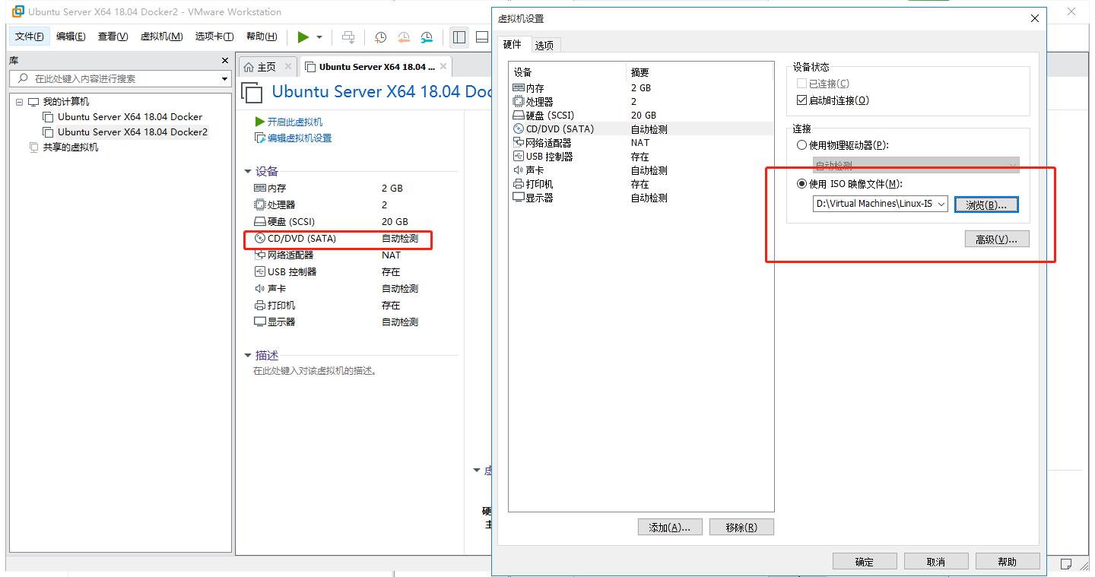
Task: Collapse the 我的计算机 tree node
Action: 20,102
